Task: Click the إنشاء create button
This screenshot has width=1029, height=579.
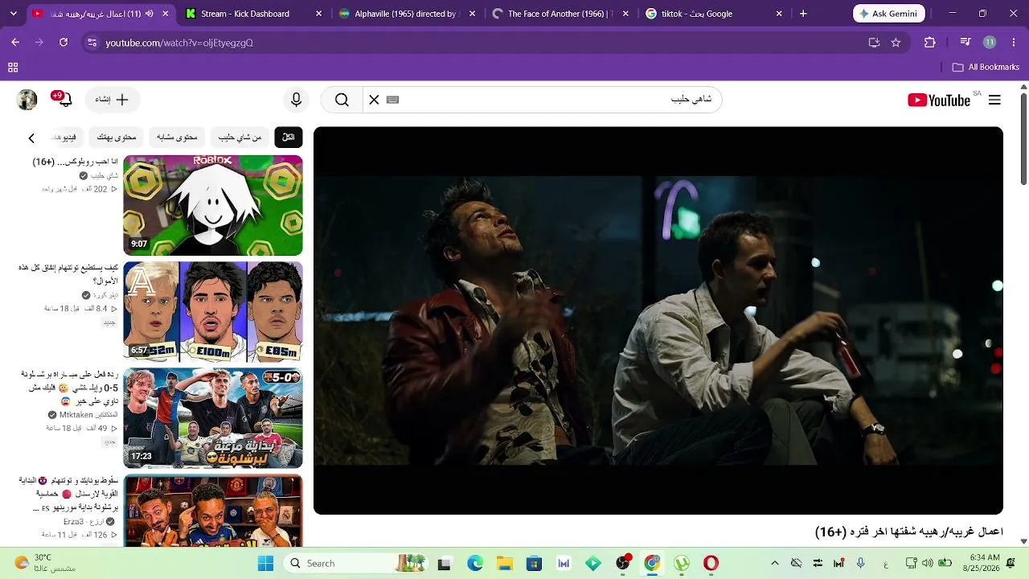Action: (x=112, y=100)
